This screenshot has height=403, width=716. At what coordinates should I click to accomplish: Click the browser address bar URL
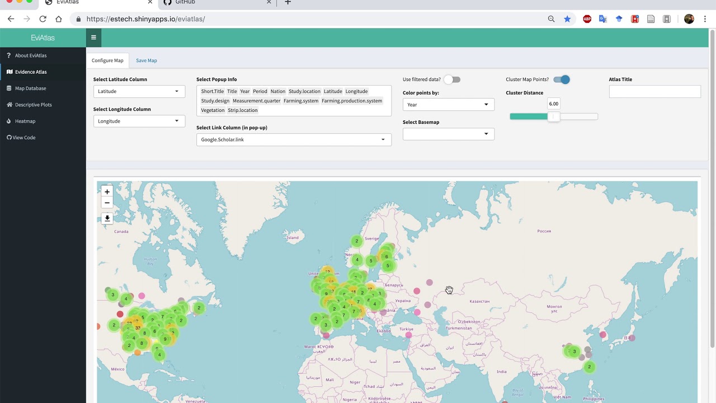pos(145,19)
